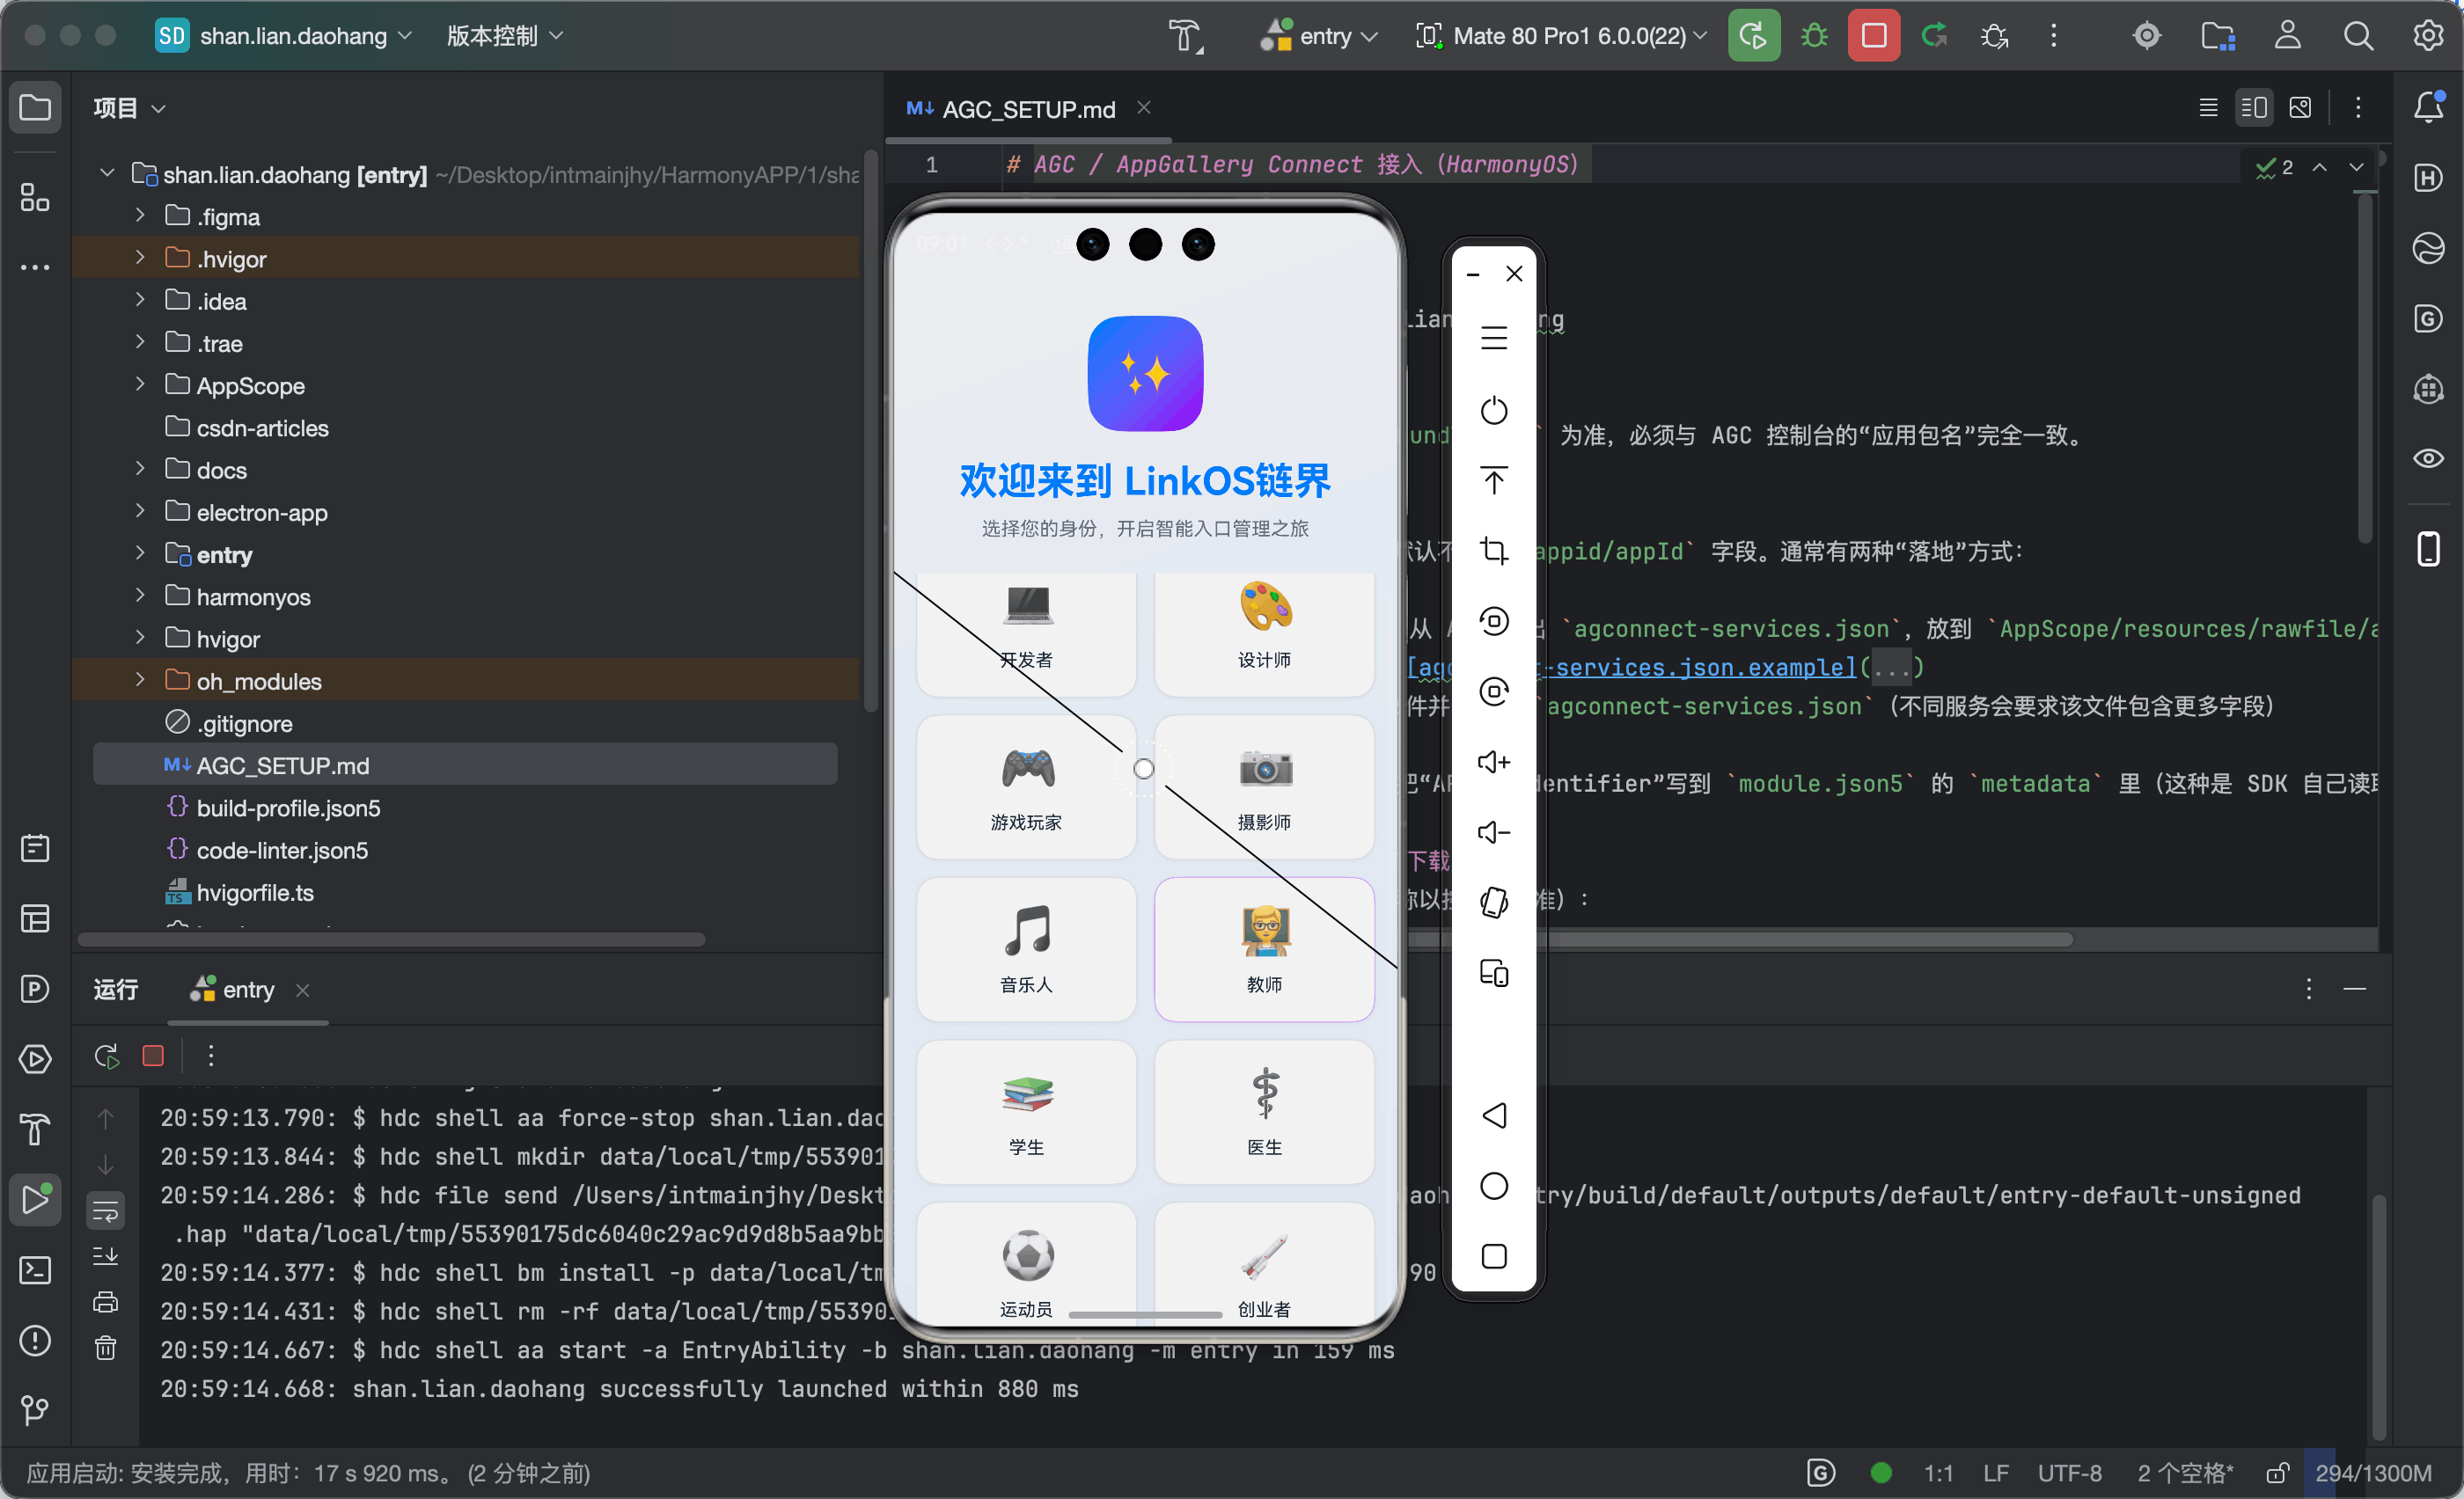Open the Project tool window folder icon

35,107
